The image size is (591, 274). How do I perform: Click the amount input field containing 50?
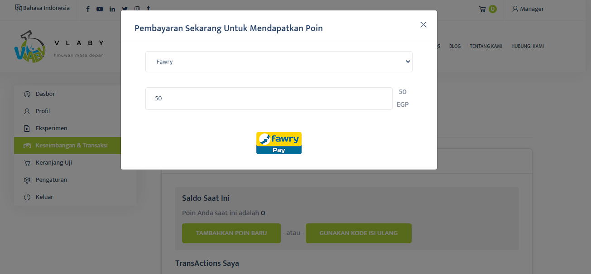click(x=269, y=98)
